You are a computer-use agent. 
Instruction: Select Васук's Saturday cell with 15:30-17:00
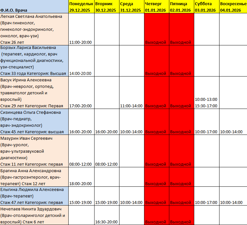pyautogui.click(x=206, y=106)
